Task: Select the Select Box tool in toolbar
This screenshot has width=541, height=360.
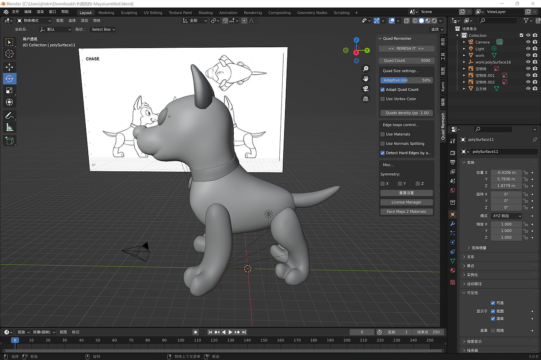Action: click(9, 42)
